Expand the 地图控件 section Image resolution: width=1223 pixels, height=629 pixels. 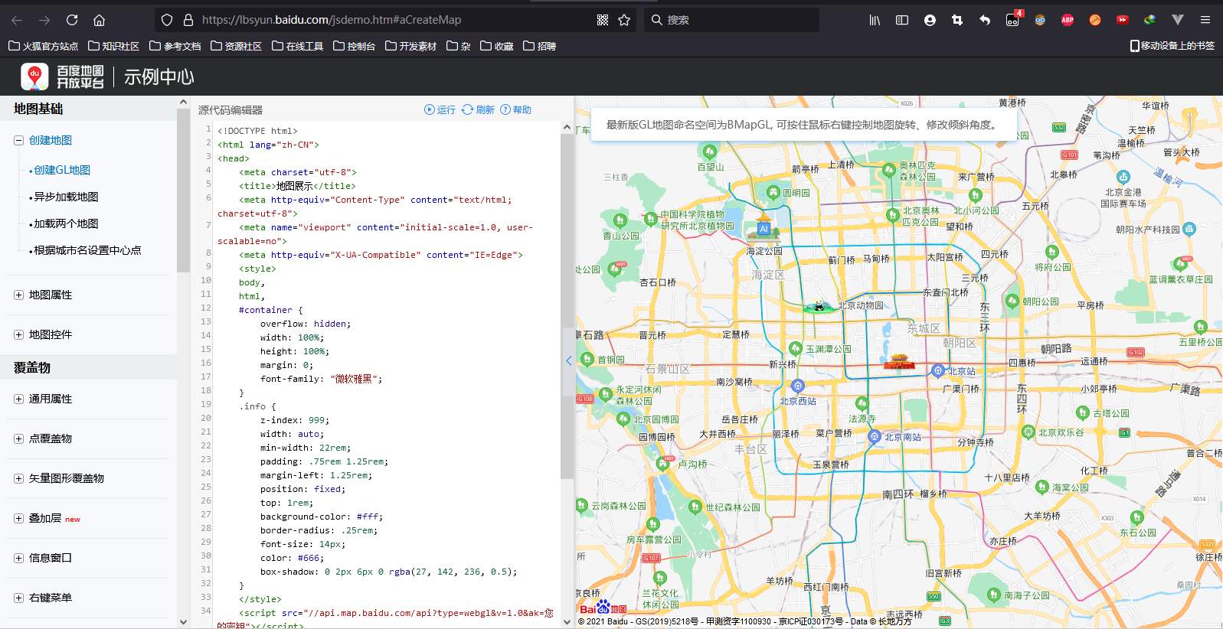click(18, 334)
